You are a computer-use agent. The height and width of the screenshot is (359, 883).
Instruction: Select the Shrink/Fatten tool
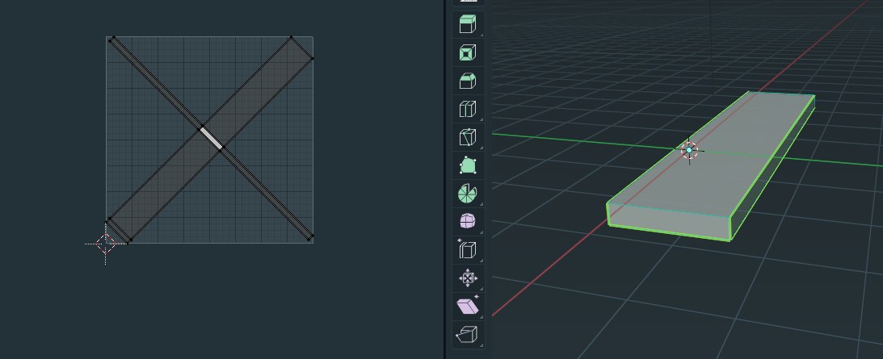click(468, 278)
